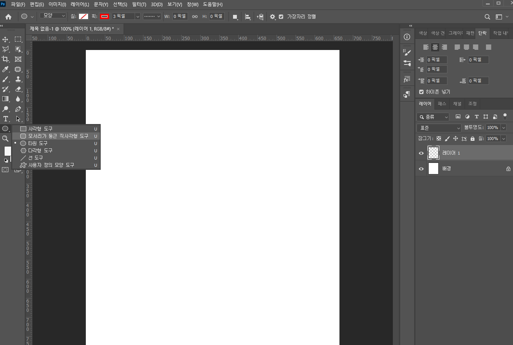Switch to the 채널 tab
The width and height of the screenshot is (513, 345).
(457, 104)
